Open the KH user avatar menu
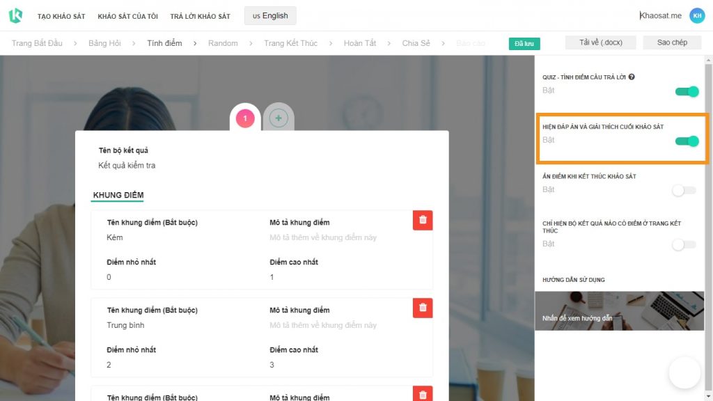713x401 pixels. click(x=696, y=15)
